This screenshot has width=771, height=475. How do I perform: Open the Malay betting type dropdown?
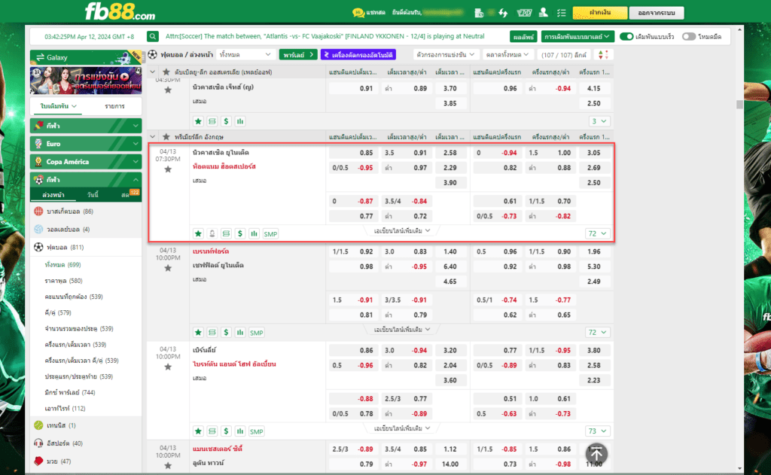pos(577,36)
